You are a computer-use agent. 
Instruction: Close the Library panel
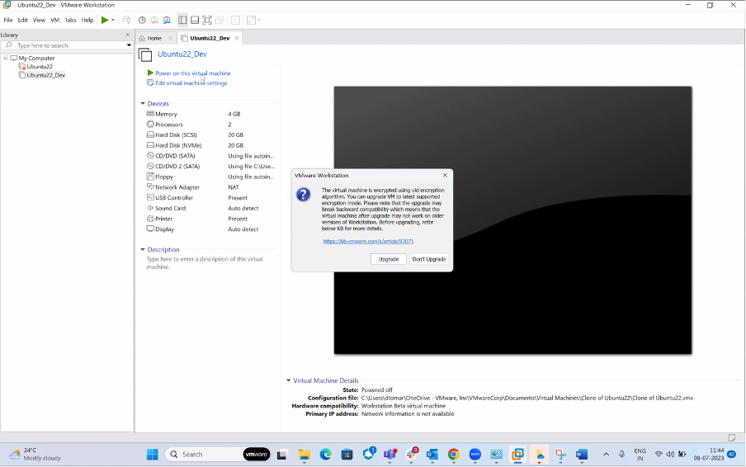pyautogui.click(x=128, y=35)
